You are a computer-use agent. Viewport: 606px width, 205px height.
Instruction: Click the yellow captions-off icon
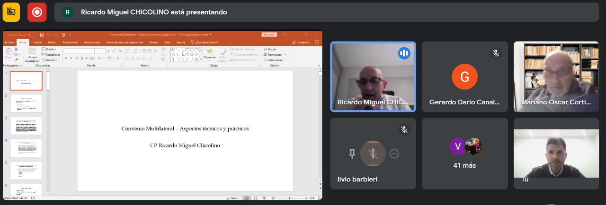[11, 12]
